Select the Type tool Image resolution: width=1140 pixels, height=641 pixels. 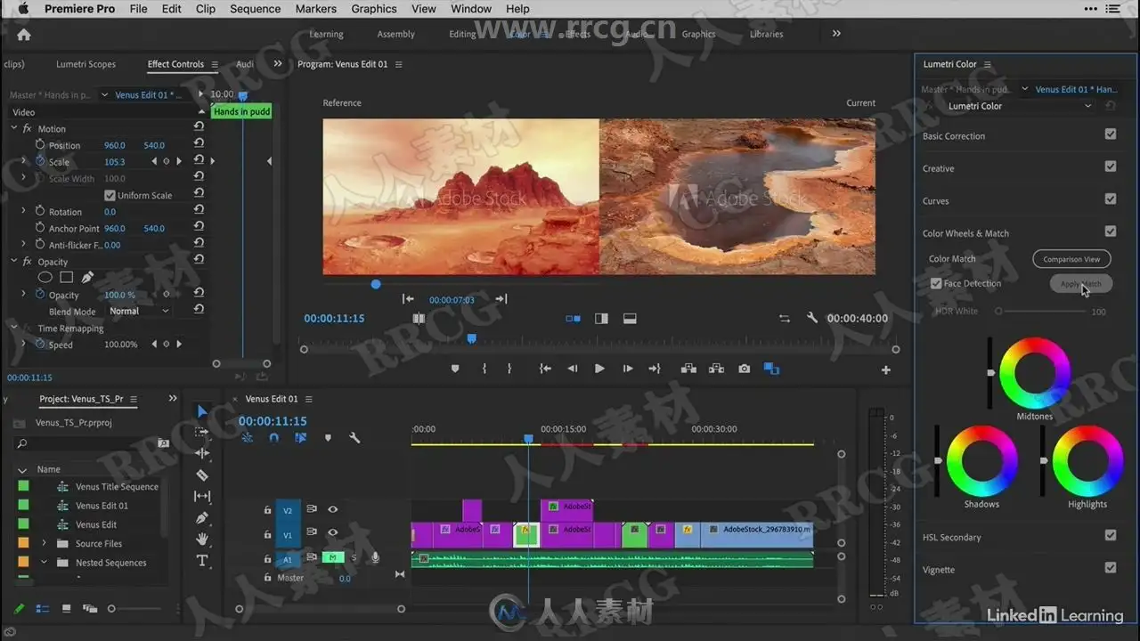(202, 561)
